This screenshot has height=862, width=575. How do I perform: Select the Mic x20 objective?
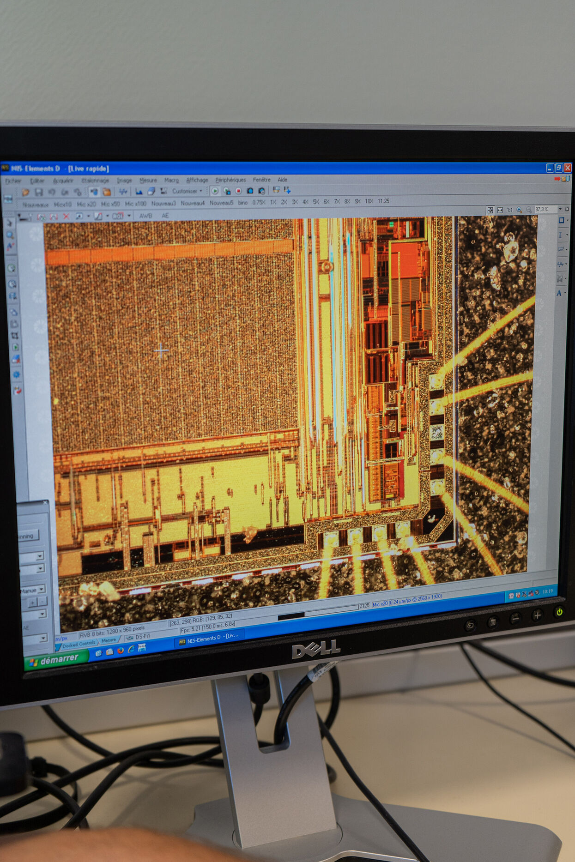point(86,204)
